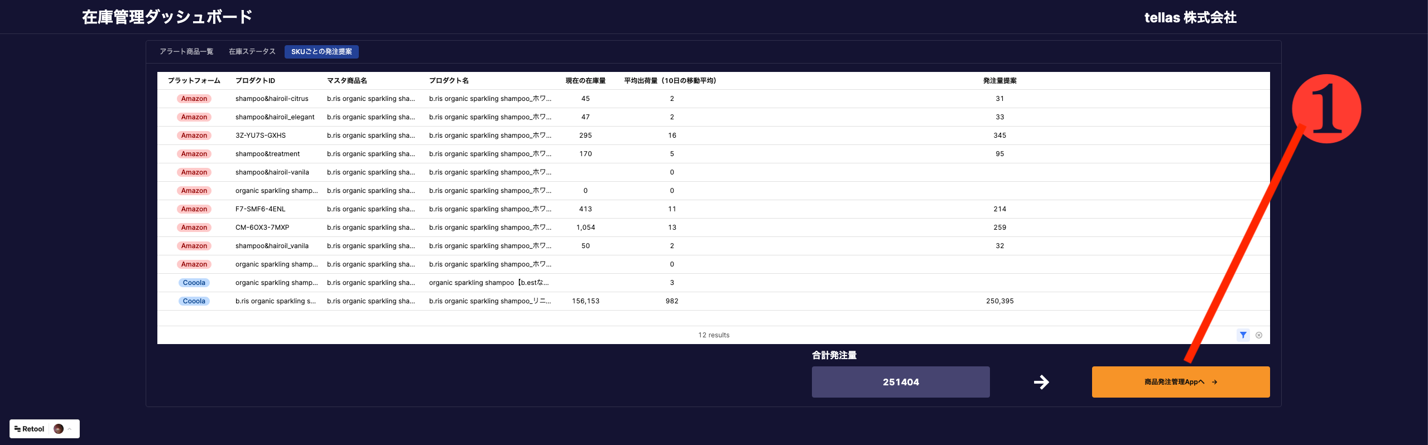Screen dimensions: 1428x445
Task: Switch to 在庫ステータス tab
Action: coord(252,52)
